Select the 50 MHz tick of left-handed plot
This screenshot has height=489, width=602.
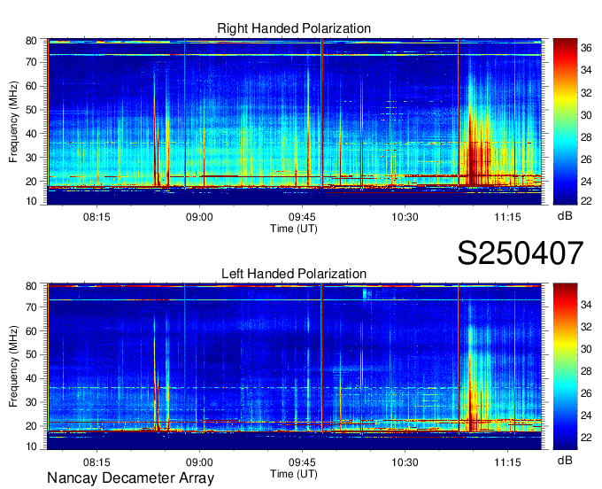pos(31,355)
